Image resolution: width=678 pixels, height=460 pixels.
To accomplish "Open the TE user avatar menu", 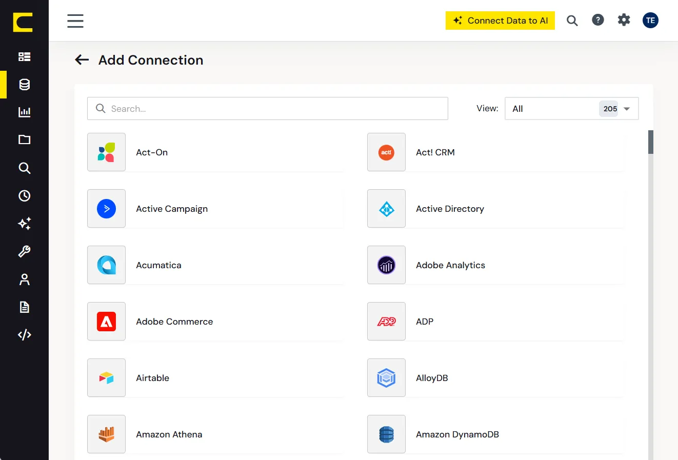I will (650, 21).
